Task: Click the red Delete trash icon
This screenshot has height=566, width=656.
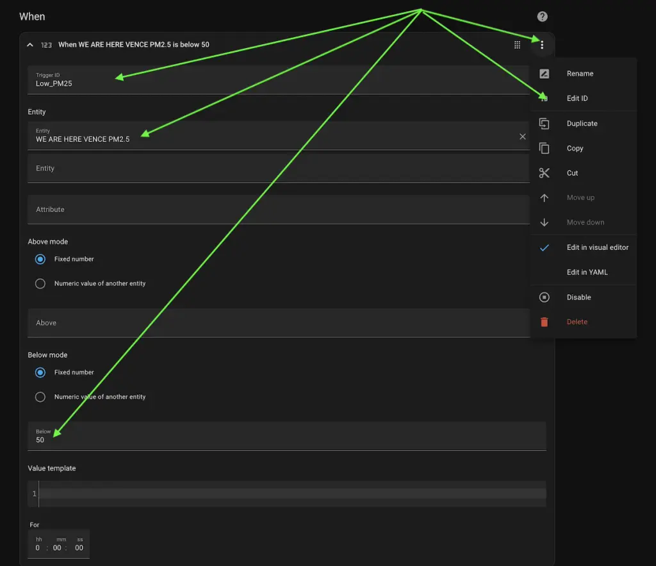Action: pos(544,322)
